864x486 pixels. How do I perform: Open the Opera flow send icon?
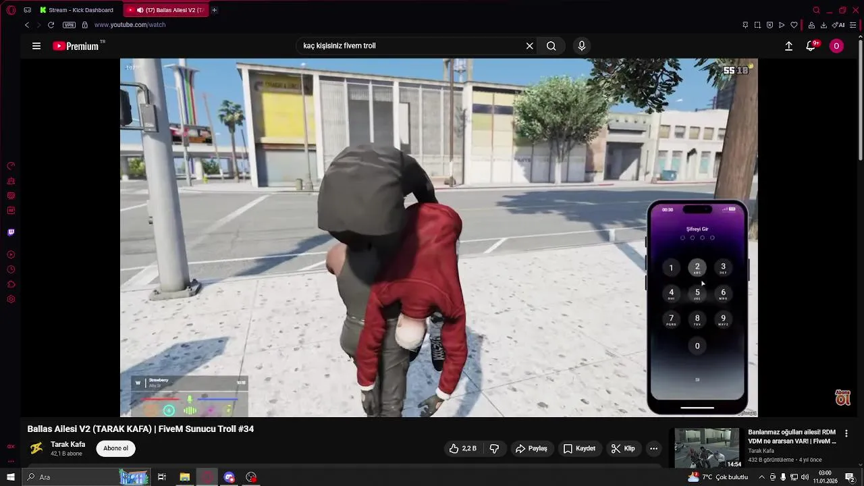[782, 25]
